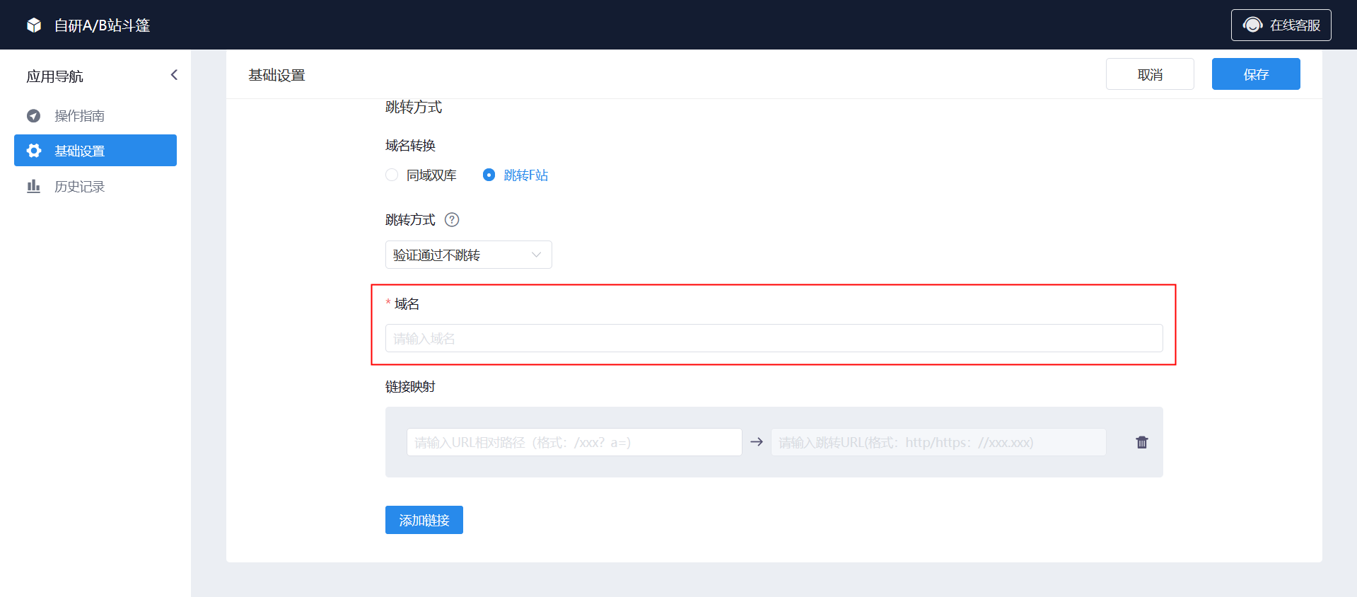Screen dimensions: 1357x597
Task: Collapse the 应用导航 sidebar chevron
Action: (x=174, y=75)
